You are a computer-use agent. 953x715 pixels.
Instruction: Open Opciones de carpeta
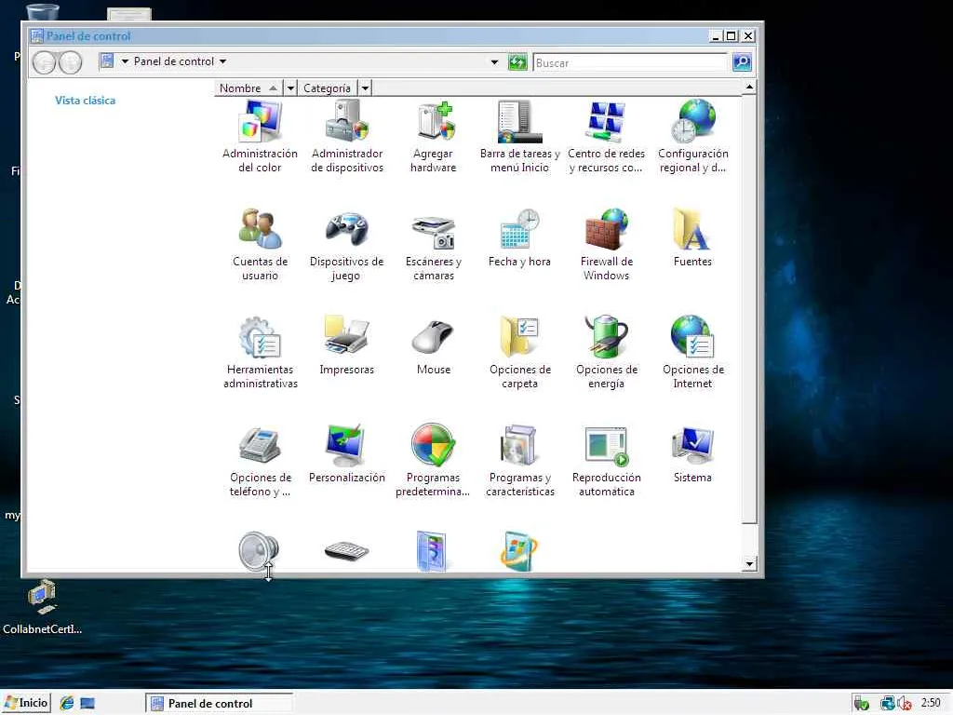click(519, 353)
